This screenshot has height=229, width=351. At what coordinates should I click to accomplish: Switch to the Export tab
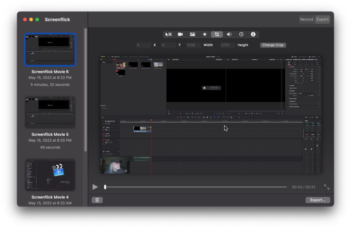click(322, 20)
